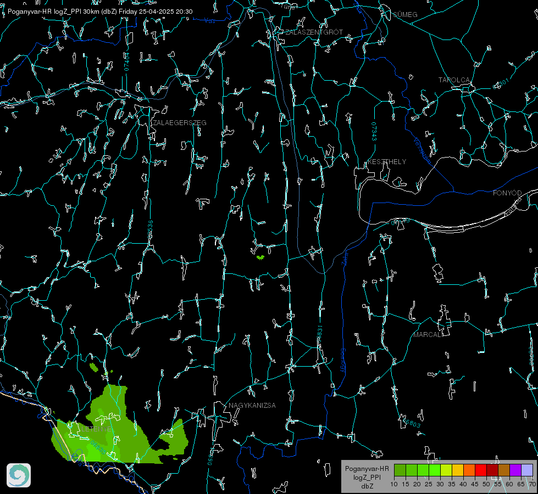This screenshot has width=538, height=494.
Task: Click the LETENYE city label
Action: (x=96, y=429)
